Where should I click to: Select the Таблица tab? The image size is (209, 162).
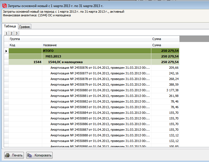click(10, 26)
